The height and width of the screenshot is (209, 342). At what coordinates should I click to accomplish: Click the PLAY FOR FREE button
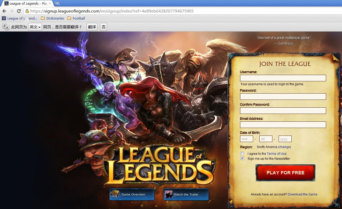pos(285,173)
